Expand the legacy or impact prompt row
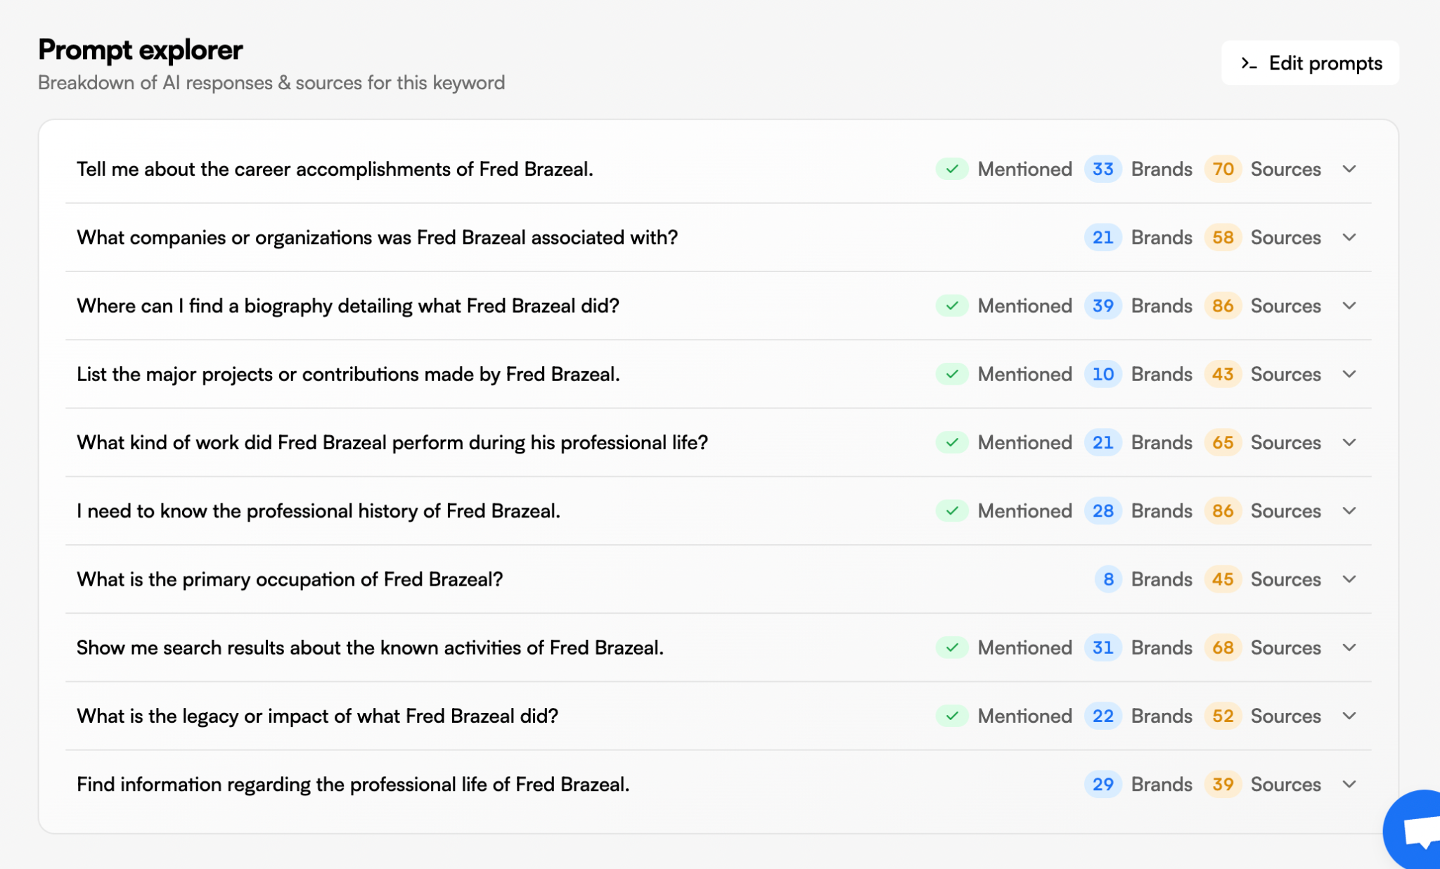 point(1350,716)
